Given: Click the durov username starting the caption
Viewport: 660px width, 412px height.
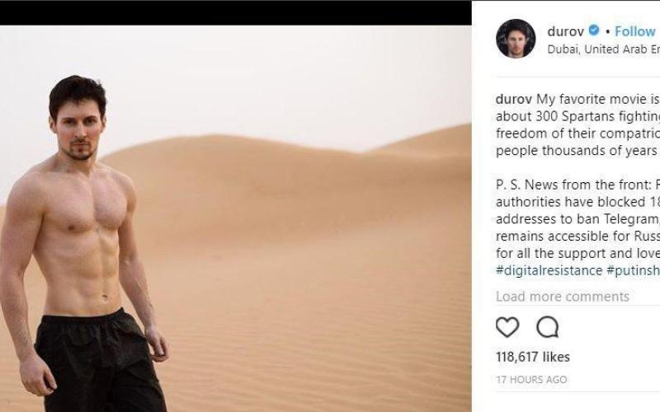Looking at the screenshot, I should point(513,99).
